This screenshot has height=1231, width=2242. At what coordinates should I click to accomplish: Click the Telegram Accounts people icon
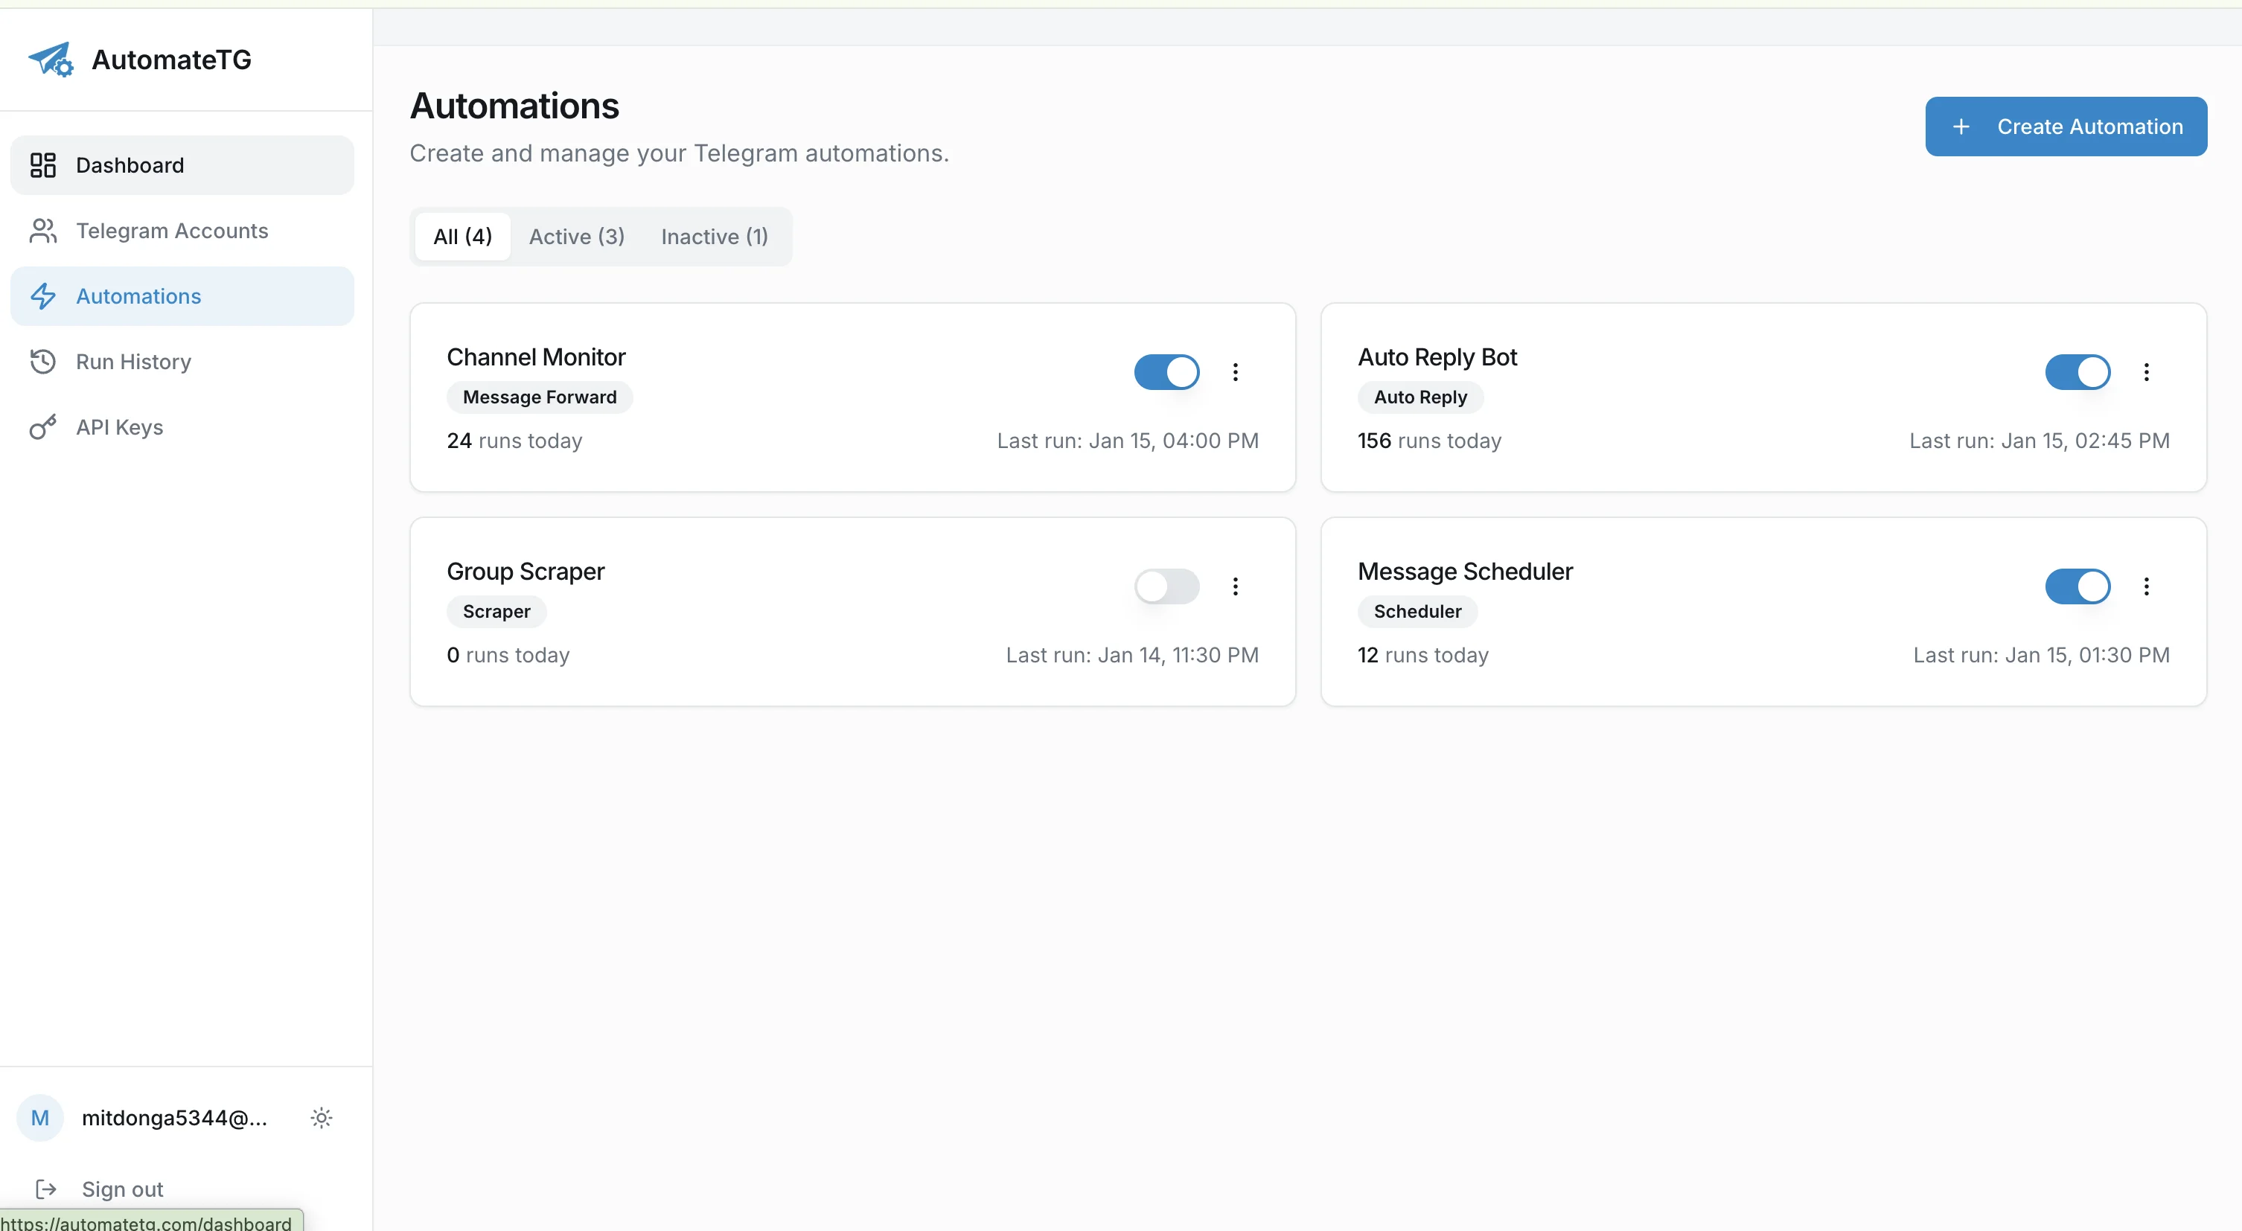pyautogui.click(x=42, y=231)
